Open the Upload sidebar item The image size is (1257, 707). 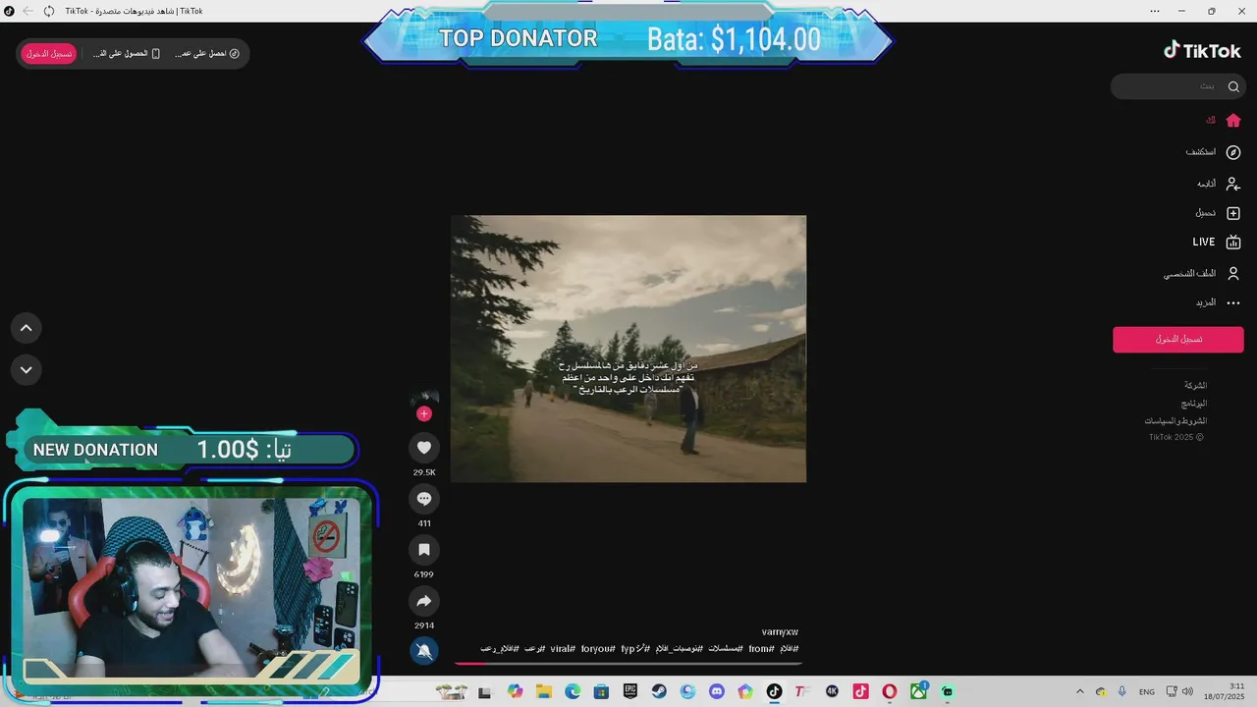1218,213
